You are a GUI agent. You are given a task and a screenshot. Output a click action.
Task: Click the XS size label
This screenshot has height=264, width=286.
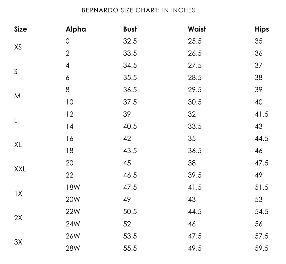click(18, 47)
